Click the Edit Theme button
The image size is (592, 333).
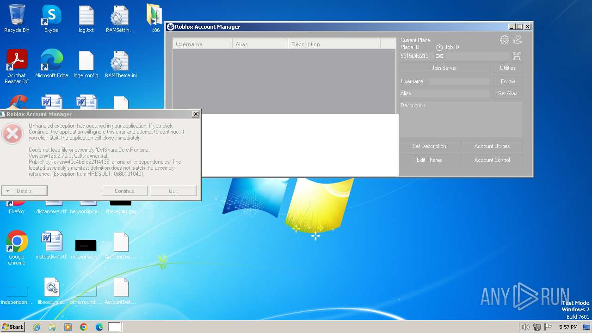point(429,160)
